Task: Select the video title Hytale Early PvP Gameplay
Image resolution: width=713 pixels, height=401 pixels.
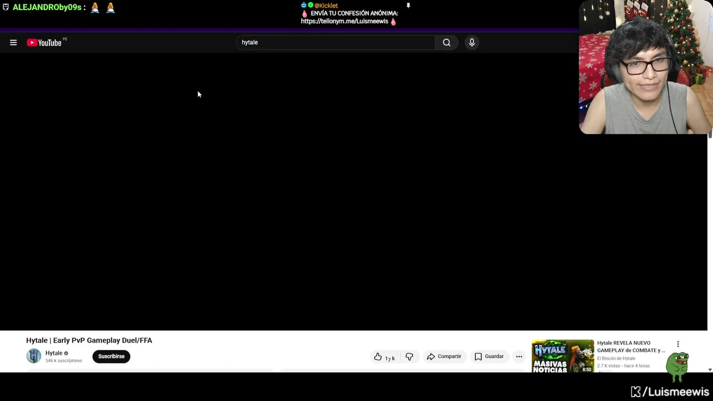Action: [89, 340]
